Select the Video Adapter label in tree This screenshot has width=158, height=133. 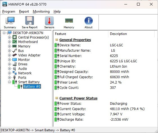point(29,55)
